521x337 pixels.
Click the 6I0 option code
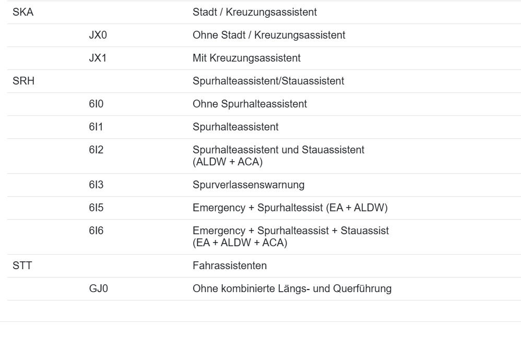point(96,104)
